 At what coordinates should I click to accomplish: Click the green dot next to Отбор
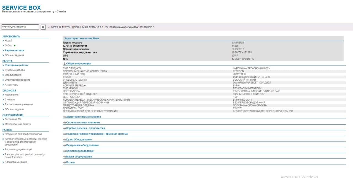coord(15,46)
